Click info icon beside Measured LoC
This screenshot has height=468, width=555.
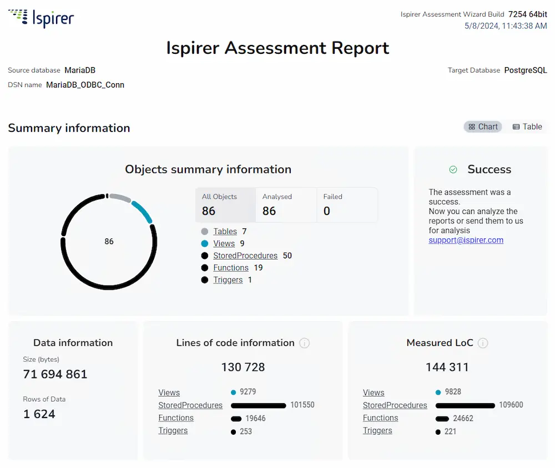coord(483,343)
